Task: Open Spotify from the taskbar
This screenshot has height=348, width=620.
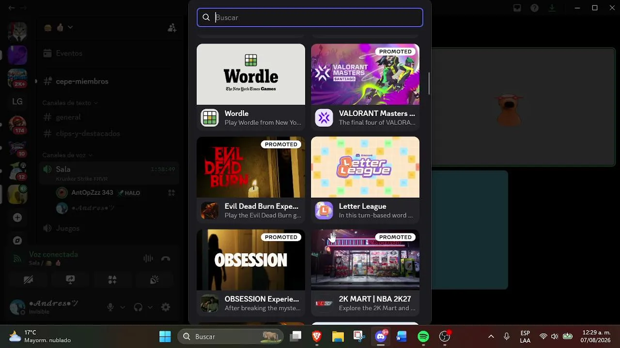Action: click(x=423, y=336)
